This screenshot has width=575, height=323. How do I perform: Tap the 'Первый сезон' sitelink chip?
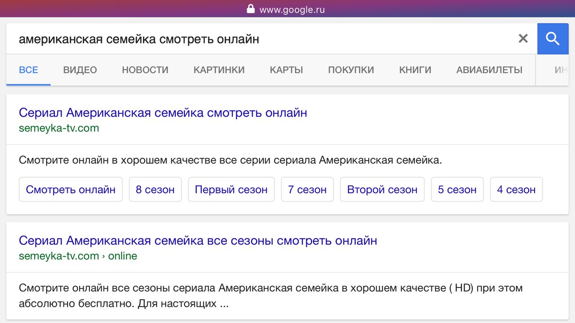click(231, 189)
